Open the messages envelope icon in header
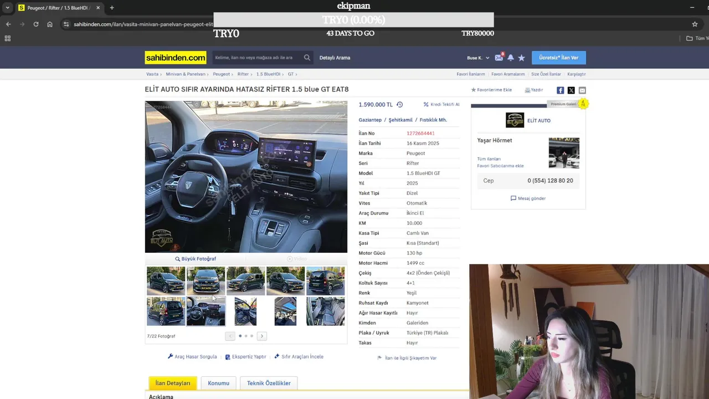The width and height of the screenshot is (709, 399). 499,58
